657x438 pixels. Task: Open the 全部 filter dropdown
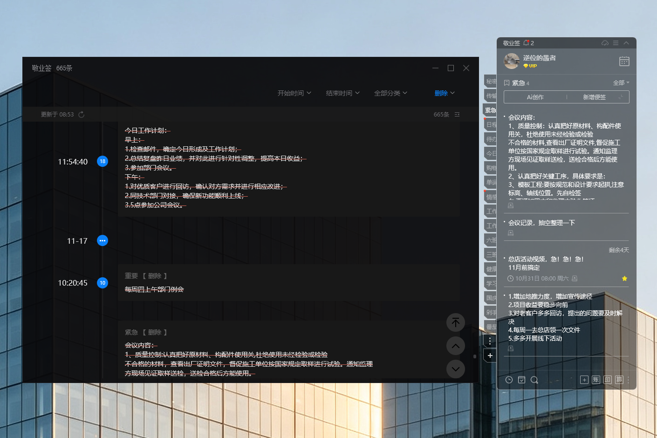[x=621, y=82]
